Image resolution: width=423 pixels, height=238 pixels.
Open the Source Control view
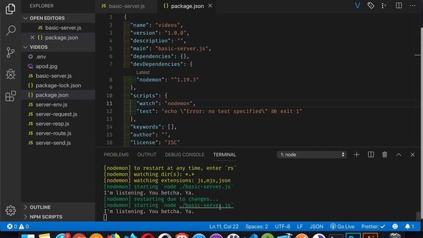[x=11, y=52]
